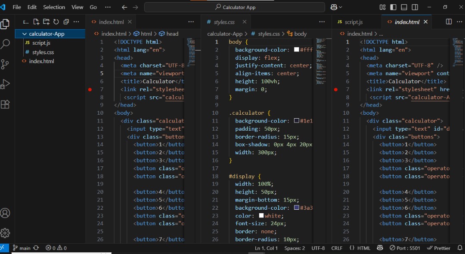Open the Extensions view
Image resolution: width=465 pixels, height=254 pixels.
pos(5,104)
